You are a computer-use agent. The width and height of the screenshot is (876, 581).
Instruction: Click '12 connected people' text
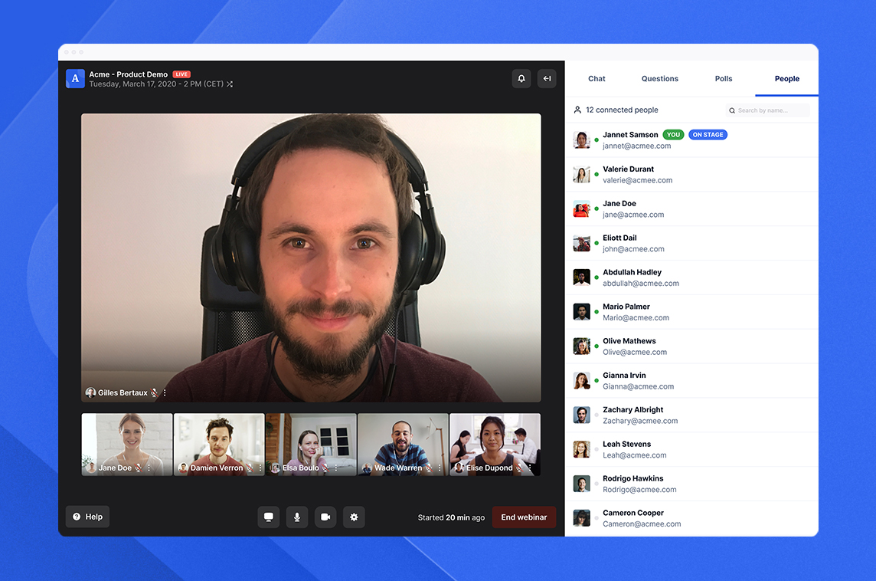[622, 110]
